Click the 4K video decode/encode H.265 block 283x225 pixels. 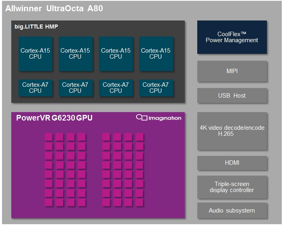pos(232,131)
